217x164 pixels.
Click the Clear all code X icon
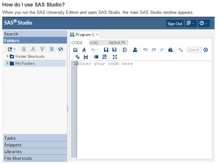click(77, 57)
